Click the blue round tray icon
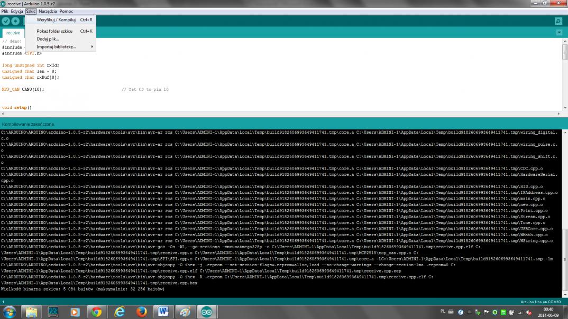The height and width of the screenshot is (319, 568). click(x=461, y=312)
